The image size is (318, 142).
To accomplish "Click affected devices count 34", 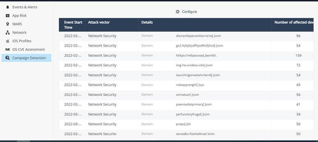I will [x=298, y=114].
